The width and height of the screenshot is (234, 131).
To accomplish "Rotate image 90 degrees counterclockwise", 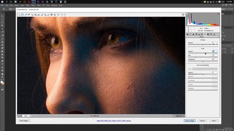I will [62, 15].
